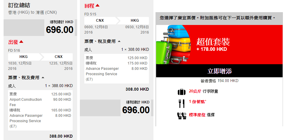
Task: Collapse the 出發 departure section red arrow
Action: pyautogui.click(x=21, y=42)
